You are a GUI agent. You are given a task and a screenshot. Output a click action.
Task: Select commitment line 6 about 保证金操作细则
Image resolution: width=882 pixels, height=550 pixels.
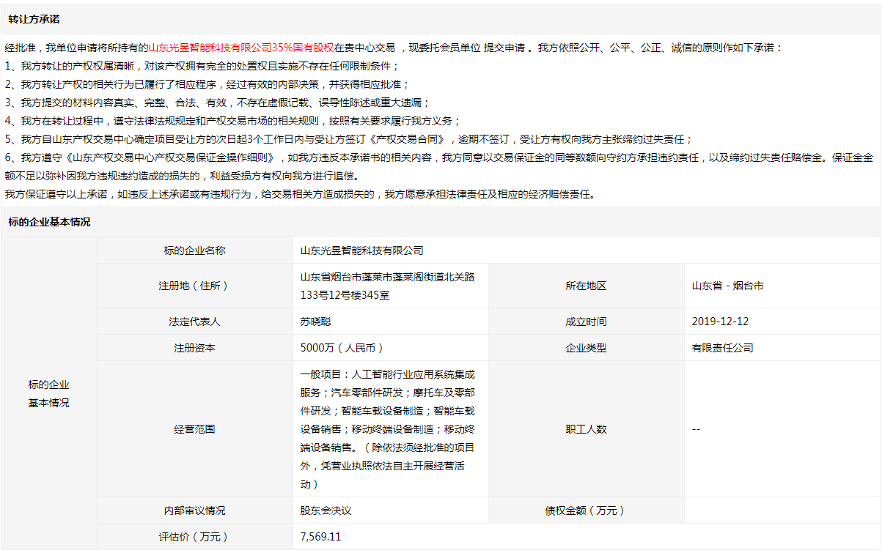[x=439, y=166]
